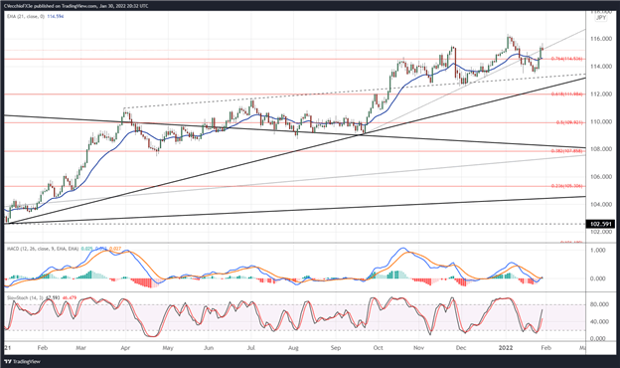Click the red SlowStoch value 46.479

(x=70, y=297)
